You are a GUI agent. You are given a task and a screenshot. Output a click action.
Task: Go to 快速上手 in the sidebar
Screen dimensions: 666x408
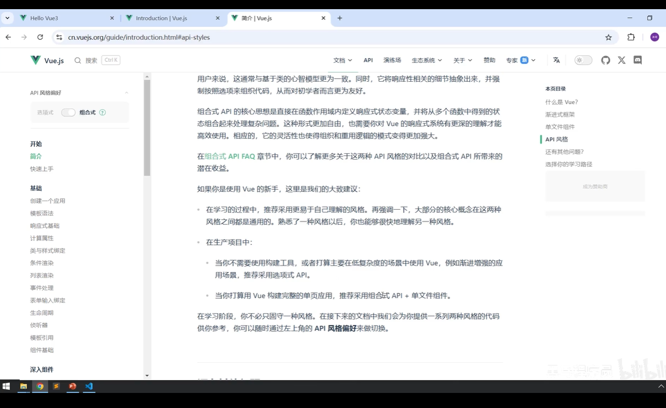point(42,169)
